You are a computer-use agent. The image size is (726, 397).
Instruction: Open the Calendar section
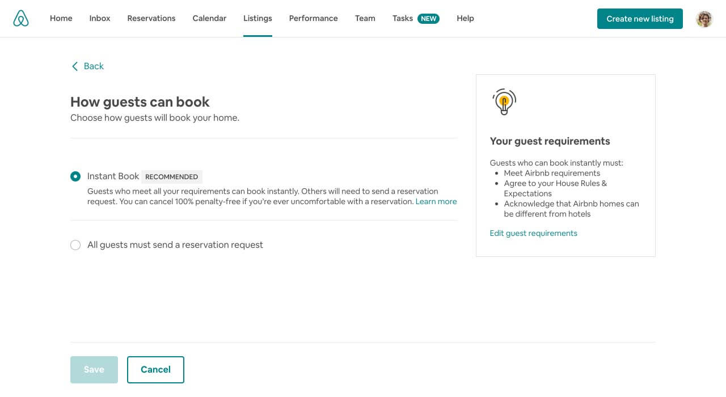coord(209,18)
